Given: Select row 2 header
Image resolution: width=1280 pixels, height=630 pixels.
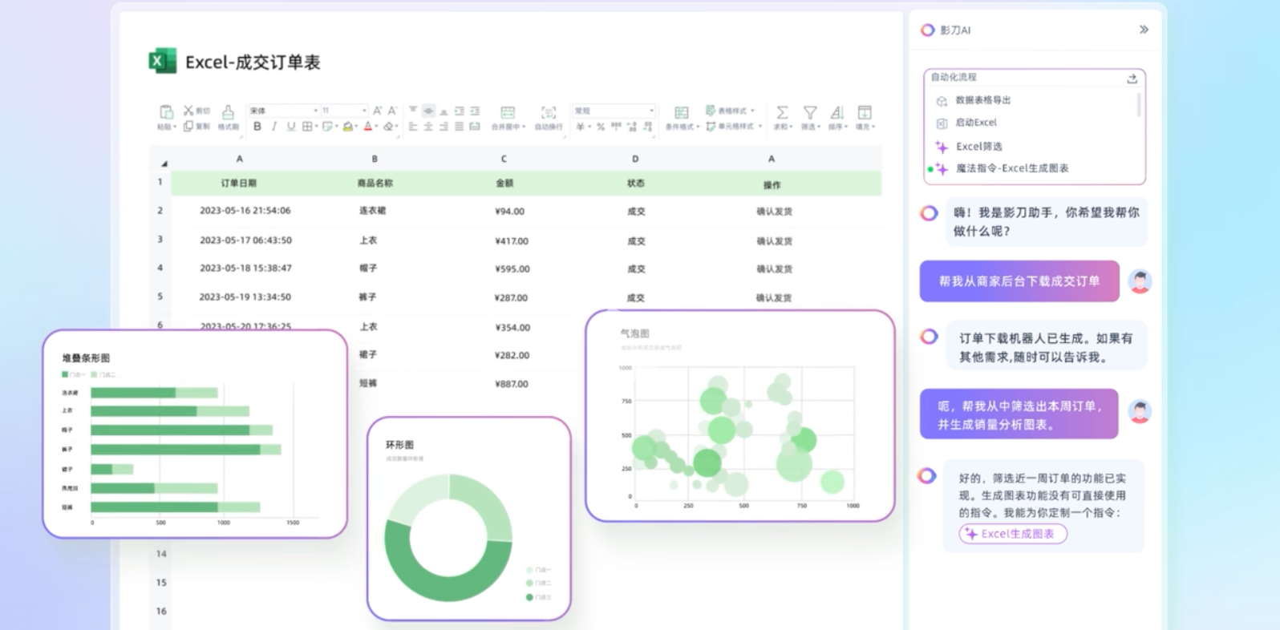Looking at the screenshot, I should (x=160, y=210).
